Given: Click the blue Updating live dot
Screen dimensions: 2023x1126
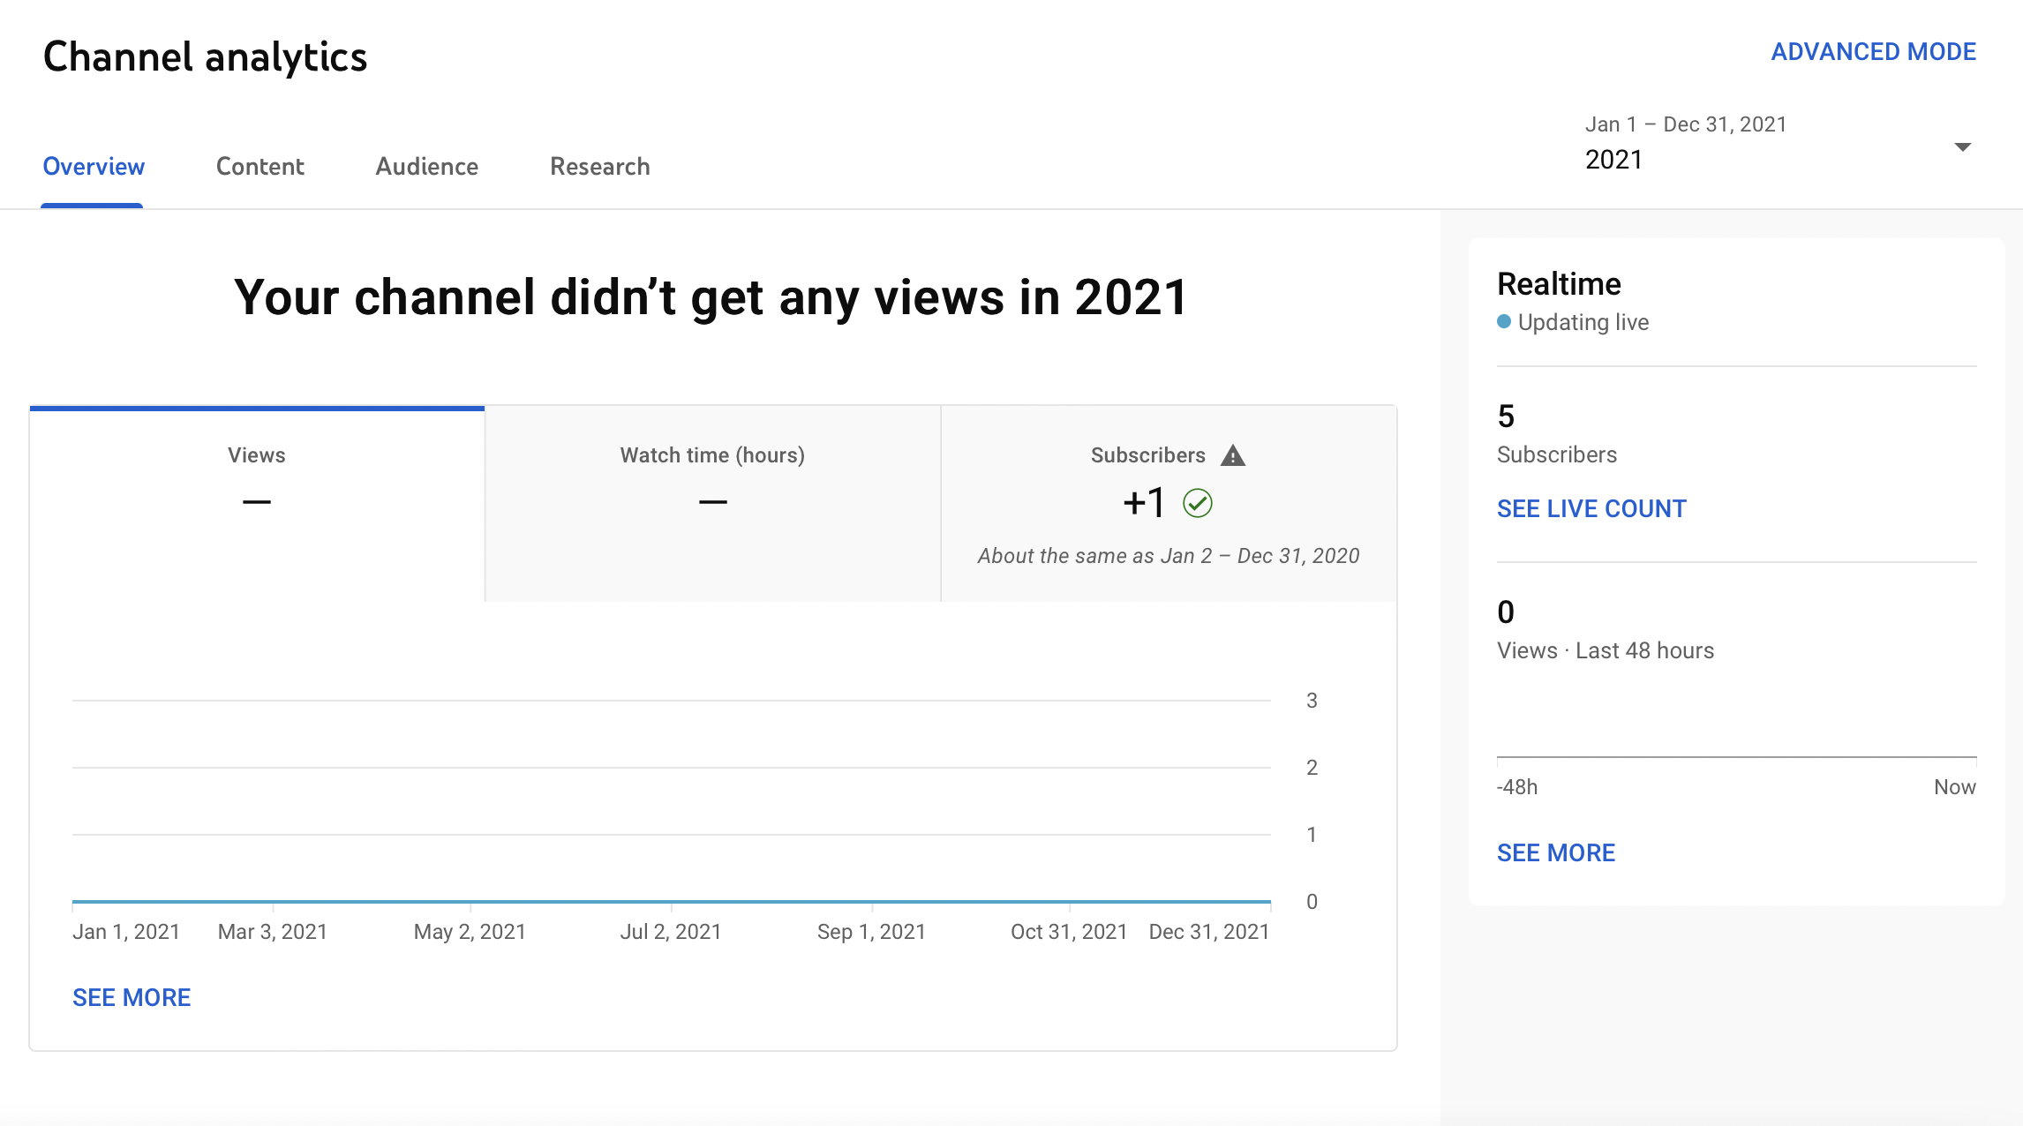Looking at the screenshot, I should pyautogui.click(x=1504, y=322).
